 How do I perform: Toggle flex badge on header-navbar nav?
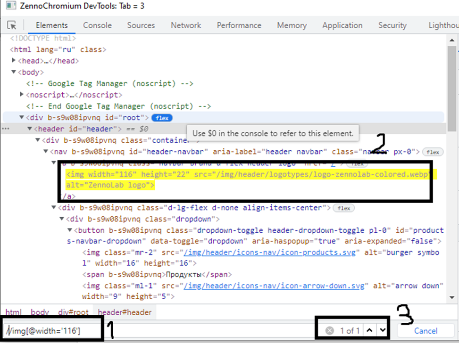pyautogui.click(x=433, y=152)
